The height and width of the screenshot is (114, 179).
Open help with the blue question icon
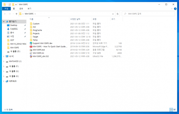click(175, 9)
